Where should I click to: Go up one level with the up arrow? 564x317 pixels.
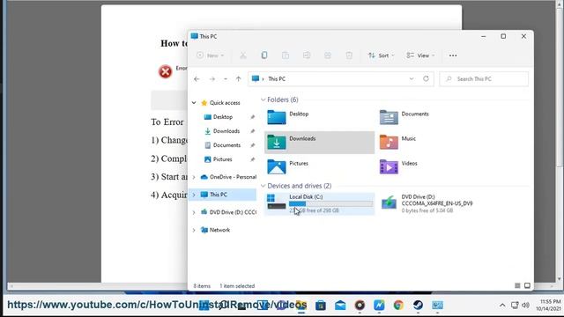point(239,79)
